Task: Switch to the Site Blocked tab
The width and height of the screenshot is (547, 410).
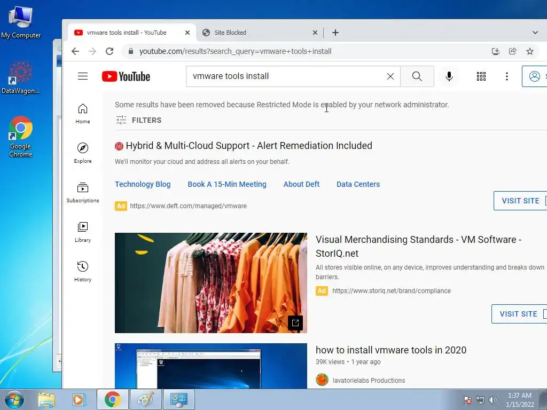Action: [x=259, y=33]
